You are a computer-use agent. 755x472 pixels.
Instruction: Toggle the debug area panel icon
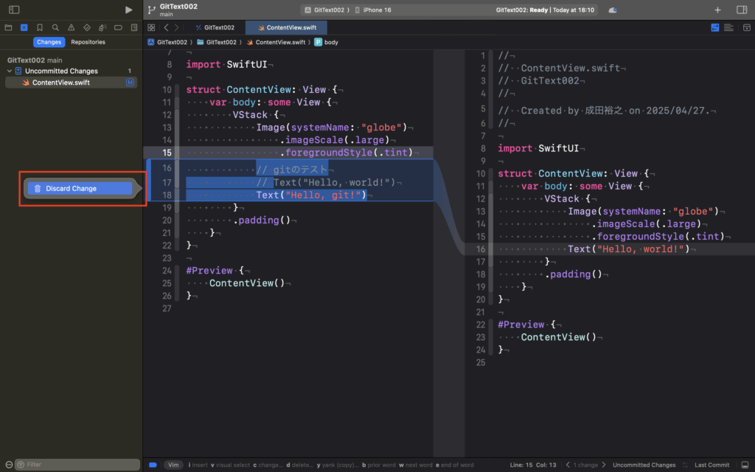(x=745, y=465)
